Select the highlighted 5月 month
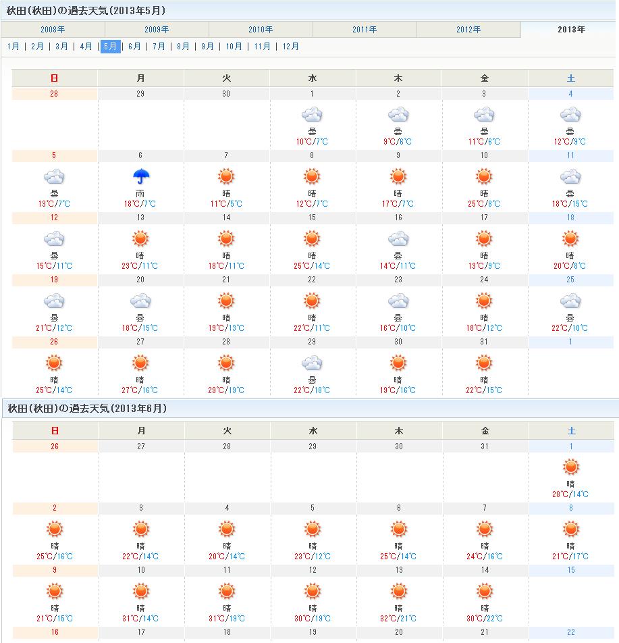 coord(110,47)
